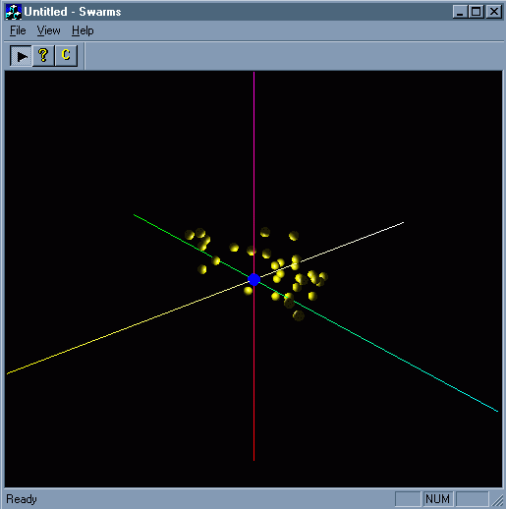The image size is (506, 509).
Task: Close the Swarms window
Action: pos(494,12)
